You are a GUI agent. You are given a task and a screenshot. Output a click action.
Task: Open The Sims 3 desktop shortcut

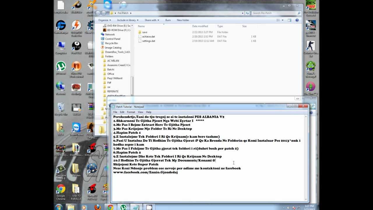311,89
